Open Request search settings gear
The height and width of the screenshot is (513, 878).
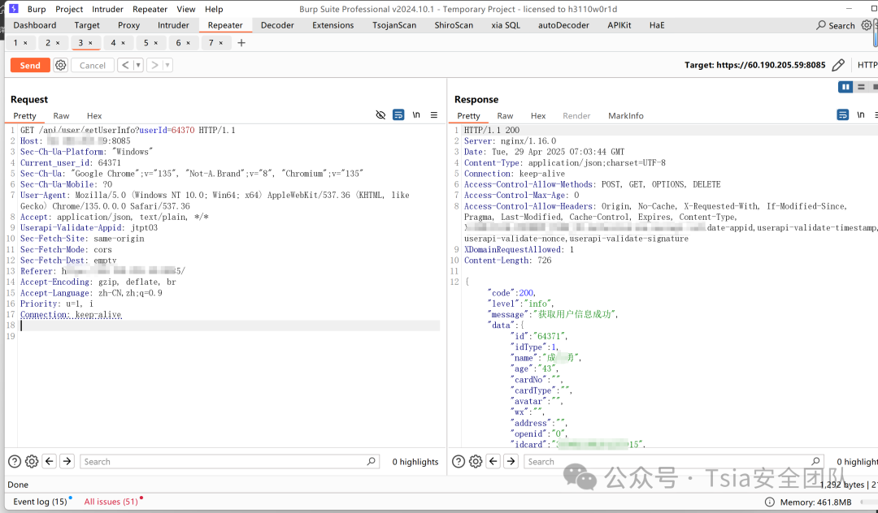[x=32, y=461]
